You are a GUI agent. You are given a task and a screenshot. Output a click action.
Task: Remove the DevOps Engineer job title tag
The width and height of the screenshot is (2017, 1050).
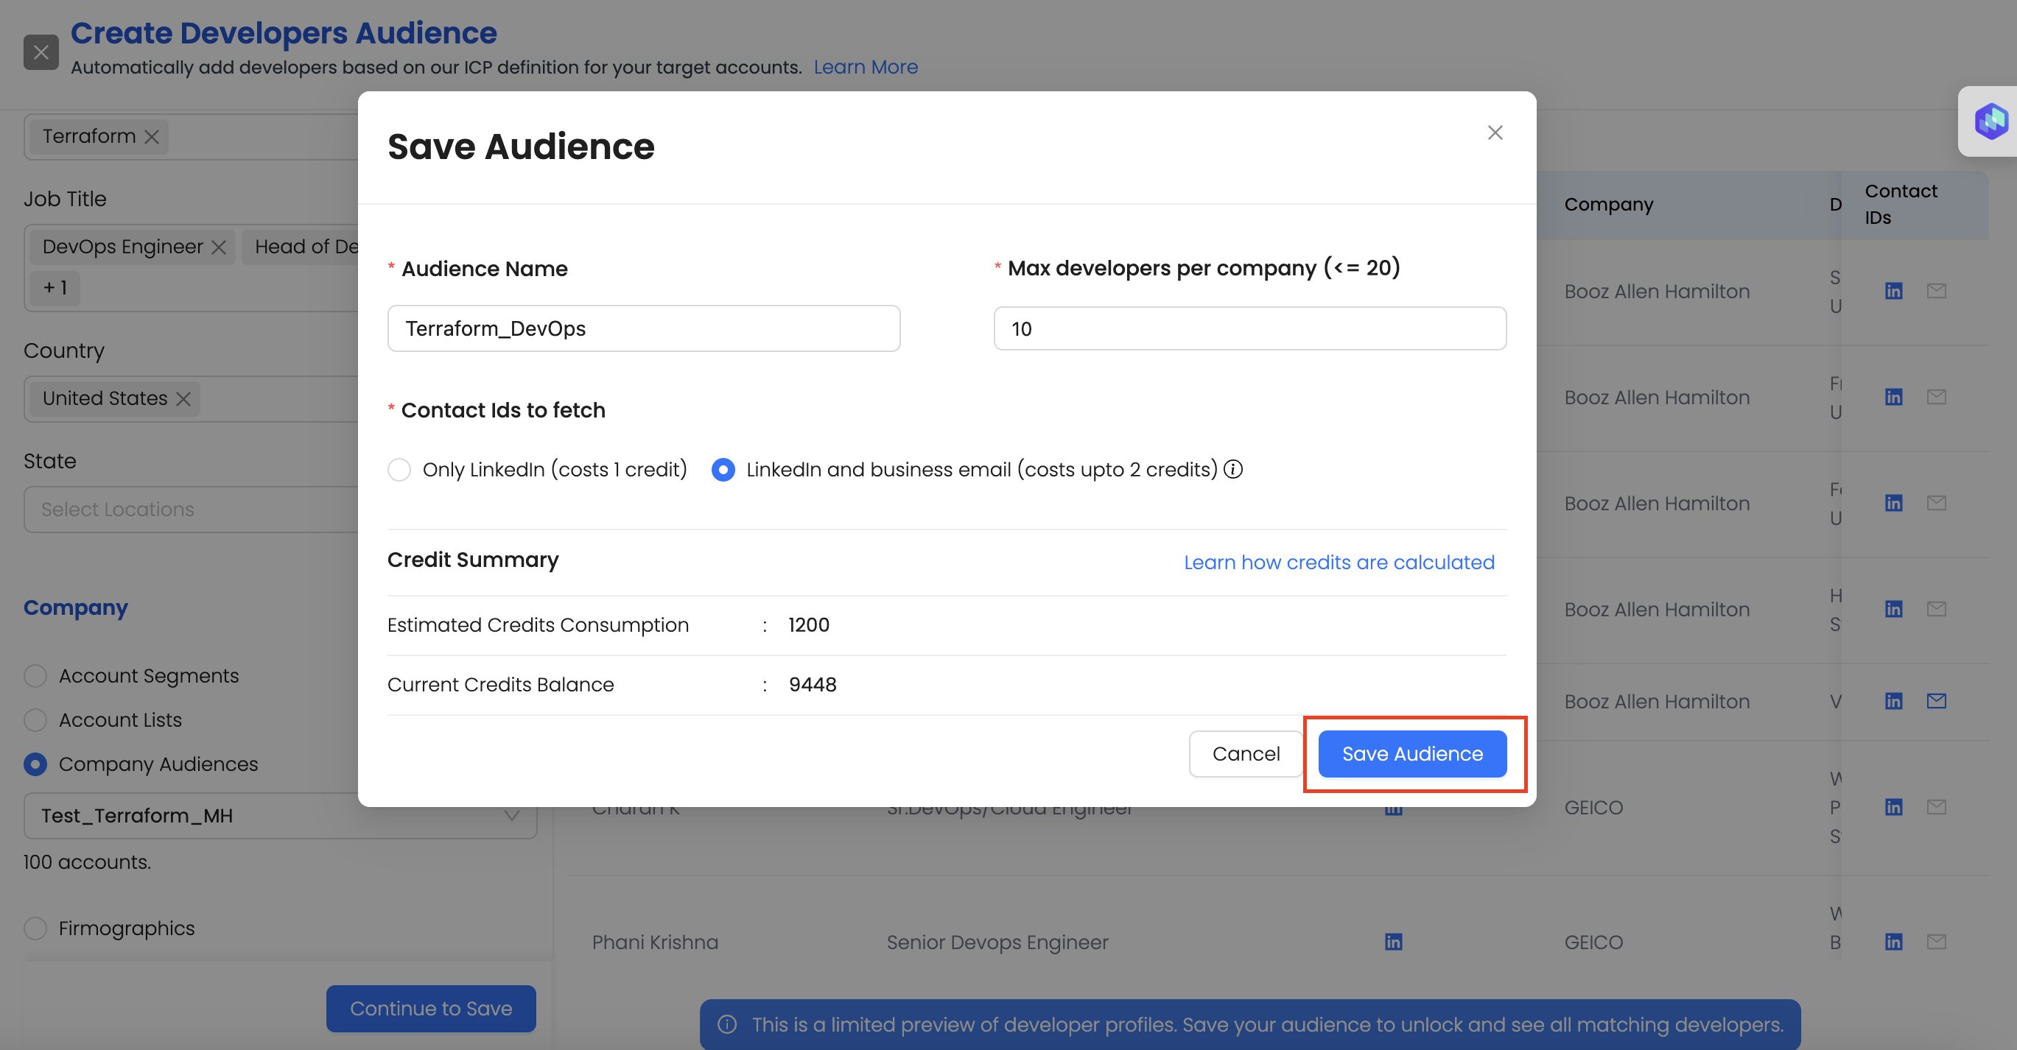click(220, 247)
